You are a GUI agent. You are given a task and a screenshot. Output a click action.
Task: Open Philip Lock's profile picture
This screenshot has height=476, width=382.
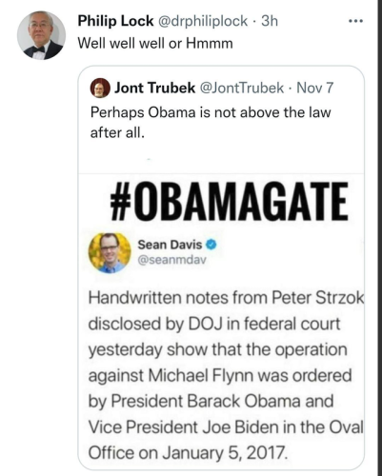[x=41, y=35]
